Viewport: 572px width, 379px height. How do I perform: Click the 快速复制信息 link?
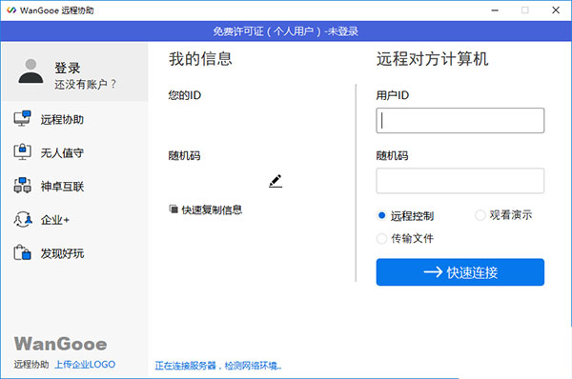point(212,209)
